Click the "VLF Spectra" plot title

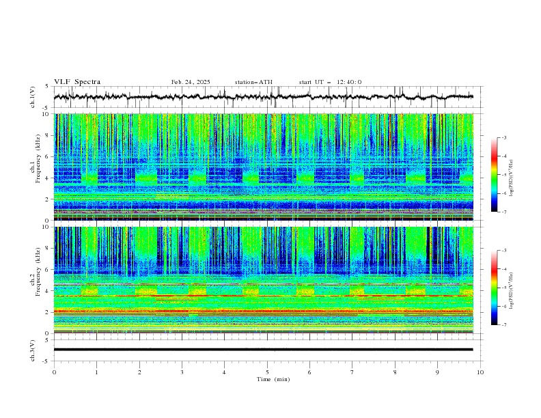(77, 82)
